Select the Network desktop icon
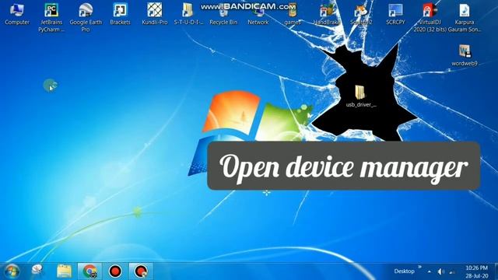 pyautogui.click(x=258, y=14)
